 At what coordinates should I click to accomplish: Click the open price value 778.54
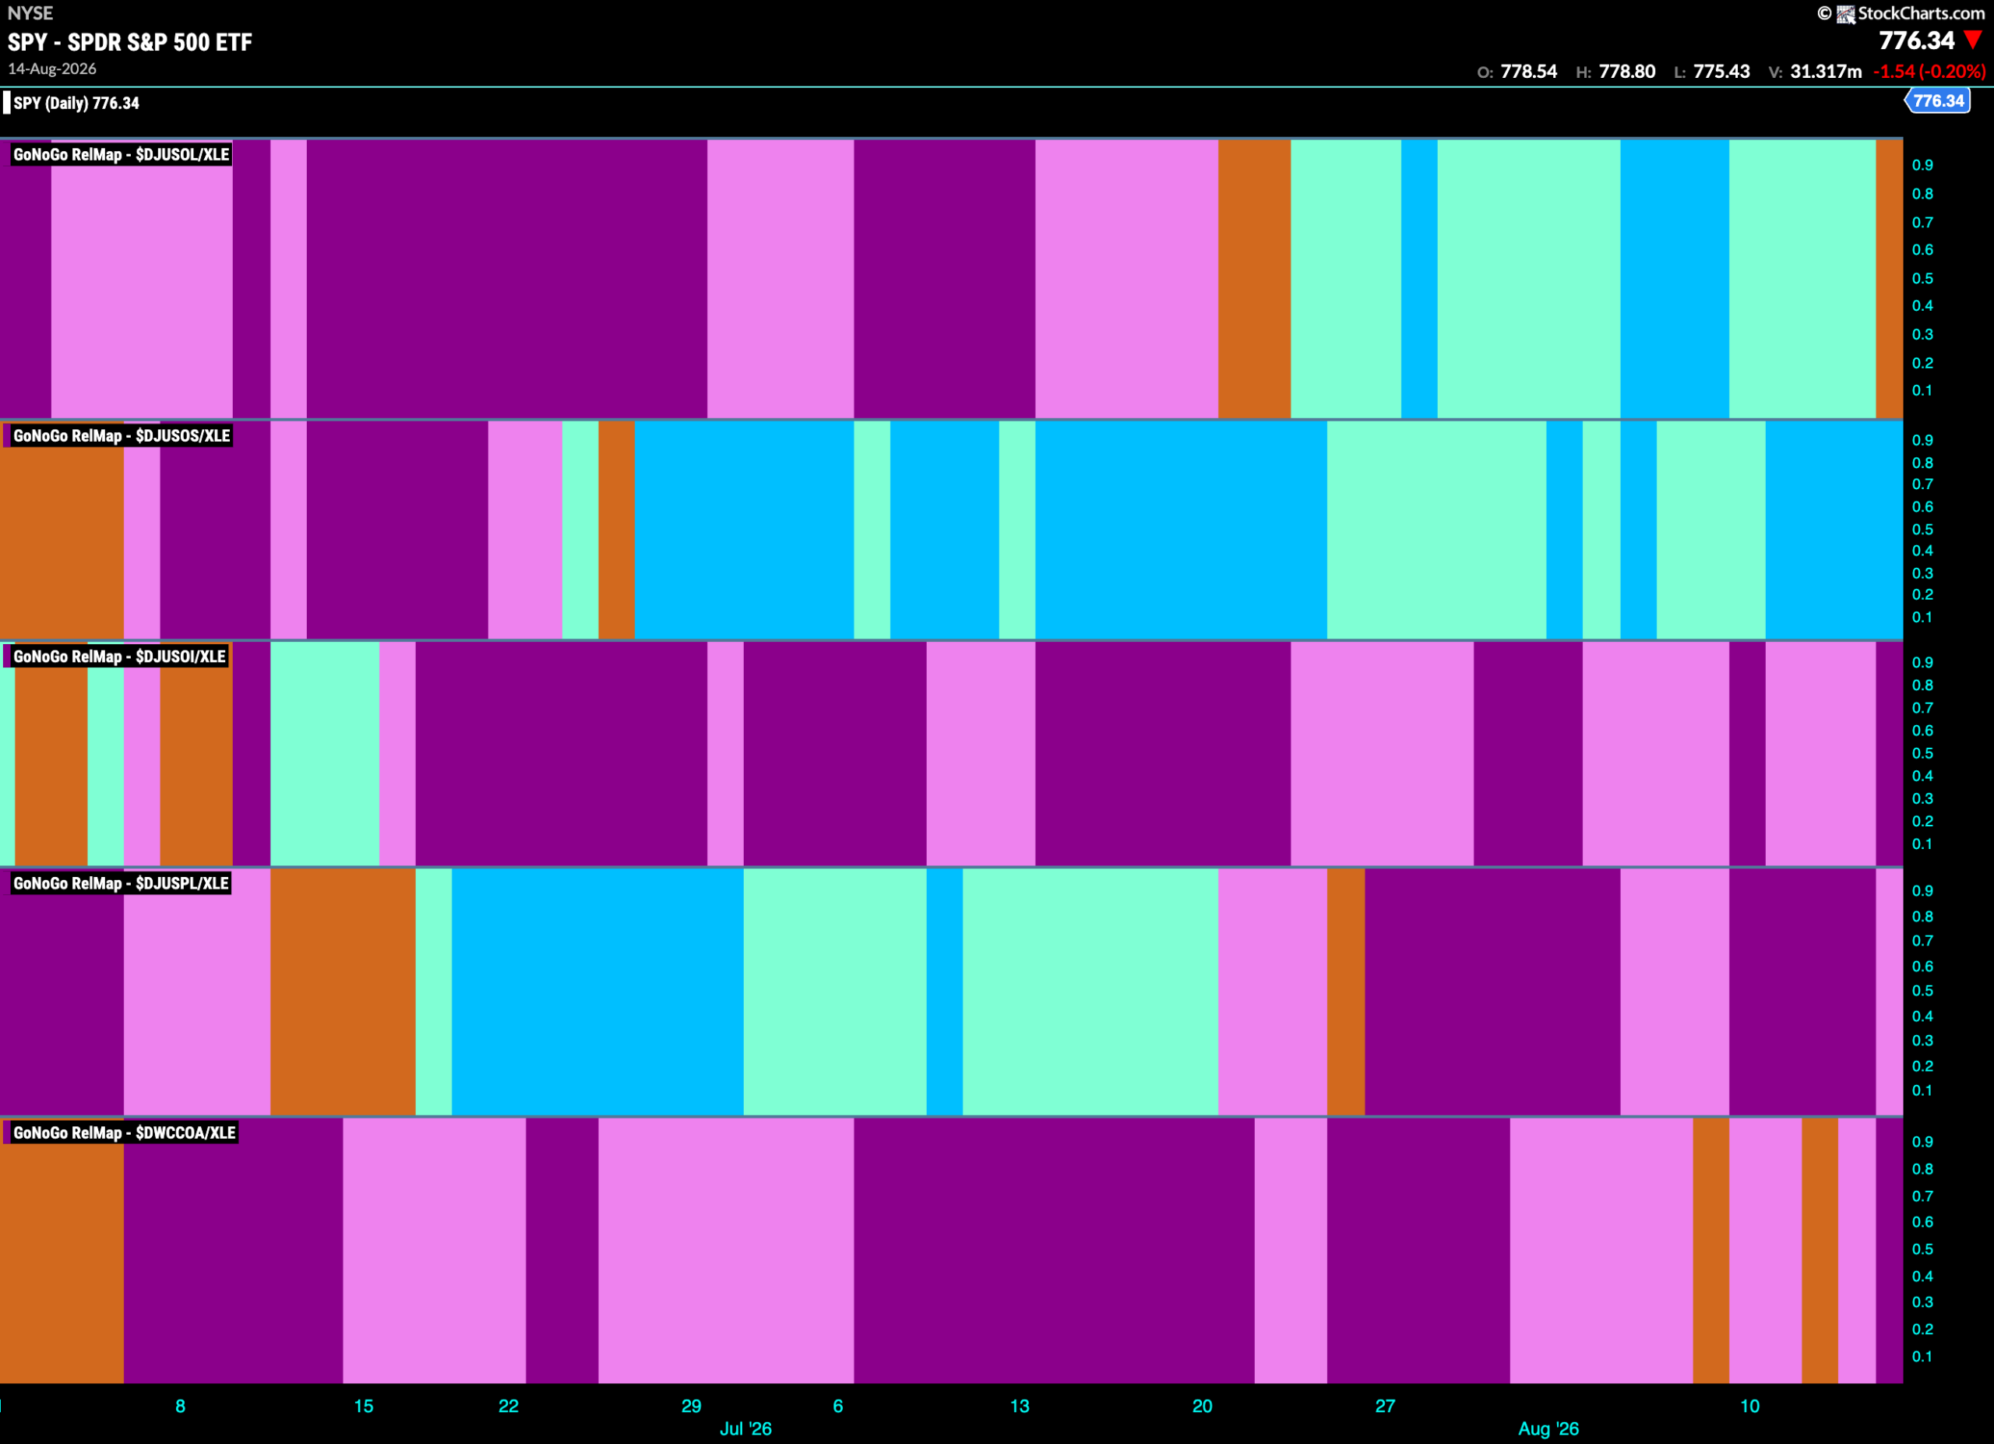1529,71
